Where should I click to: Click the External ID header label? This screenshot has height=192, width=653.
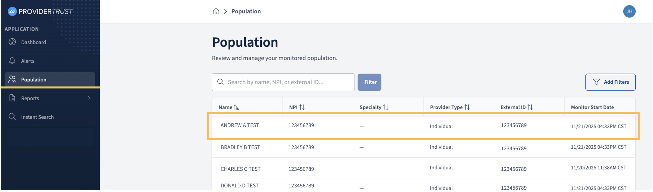coord(513,107)
